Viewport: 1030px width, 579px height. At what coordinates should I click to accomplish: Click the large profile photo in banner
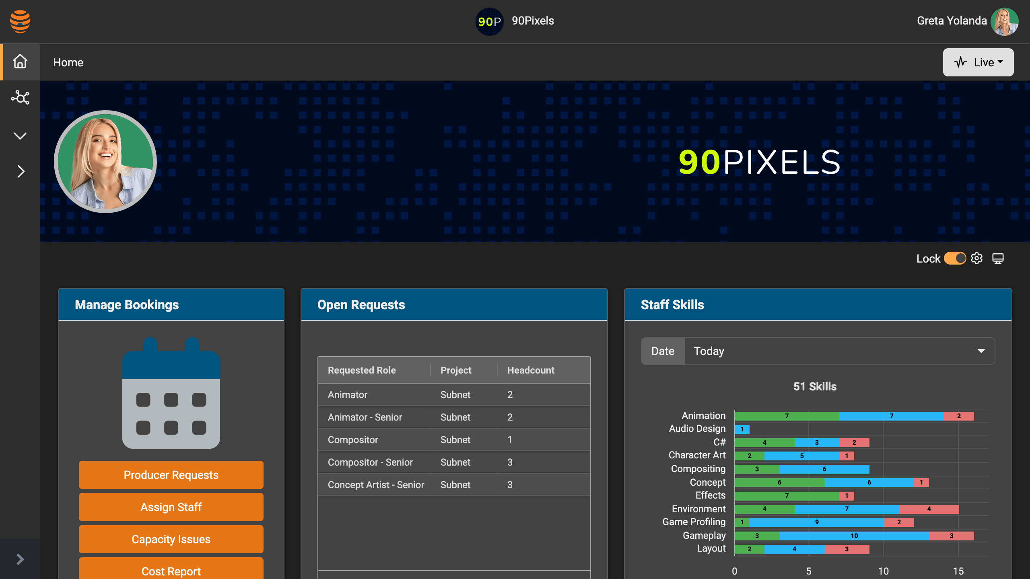click(105, 162)
